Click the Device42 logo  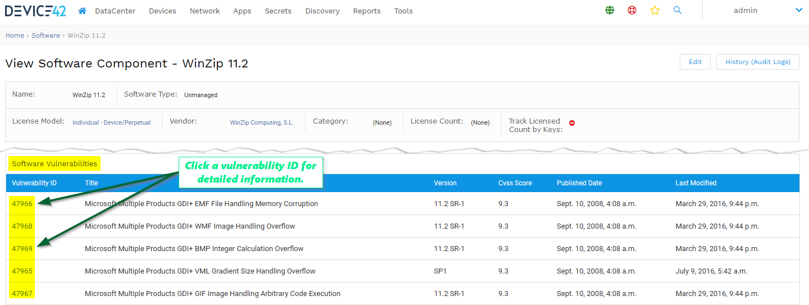pyautogui.click(x=36, y=11)
